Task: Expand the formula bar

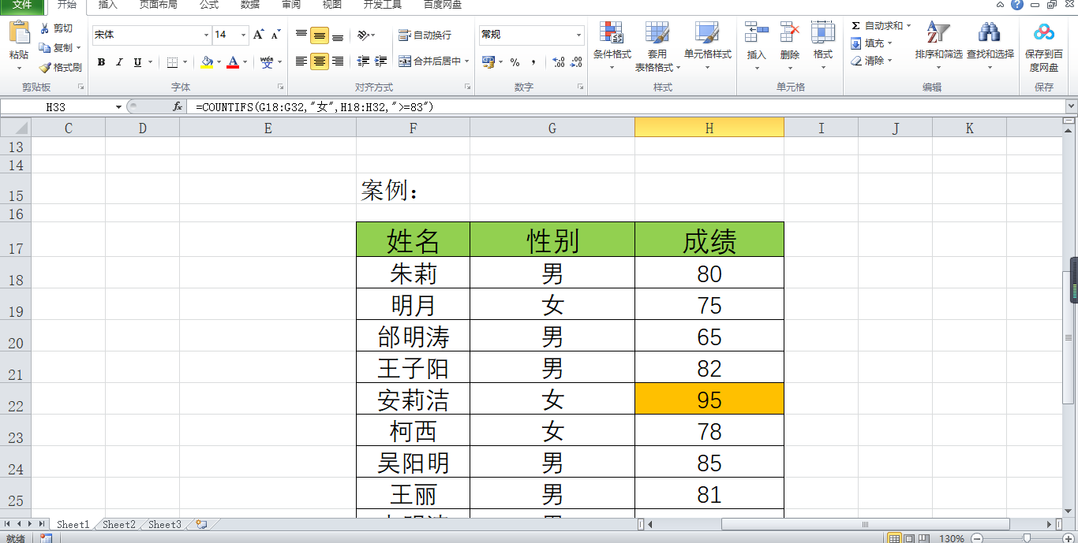Action: [x=1071, y=106]
